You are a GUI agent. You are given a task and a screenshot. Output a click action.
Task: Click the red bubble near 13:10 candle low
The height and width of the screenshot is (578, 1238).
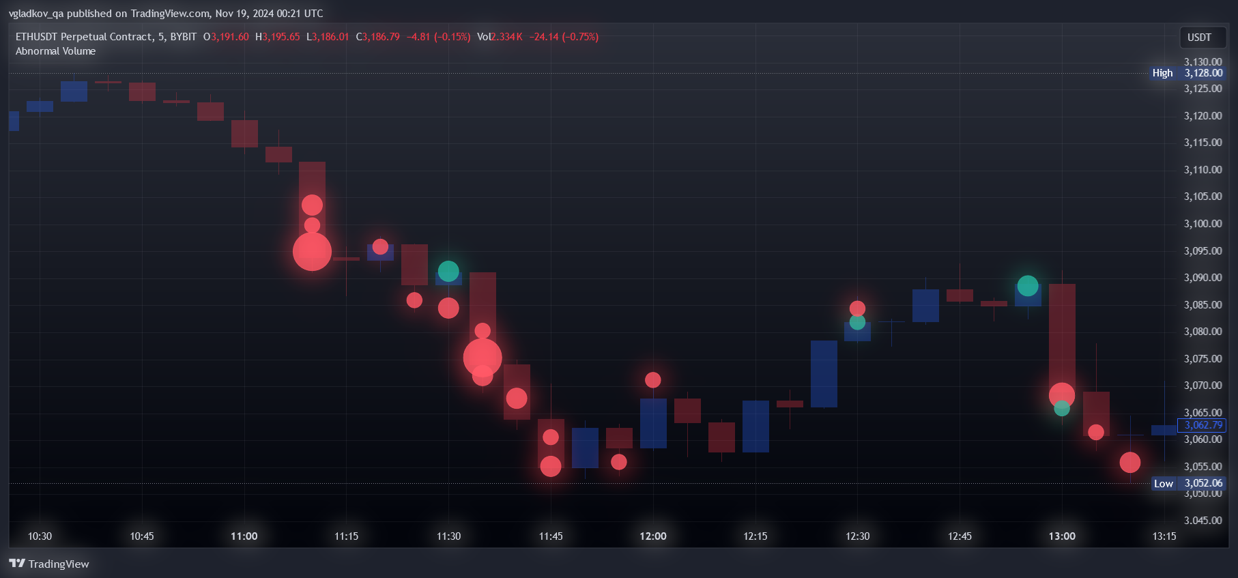click(1130, 463)
